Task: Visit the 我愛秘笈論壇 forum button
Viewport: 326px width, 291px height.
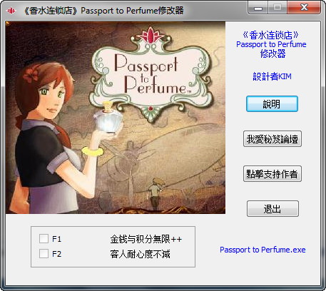Action: pos(272,139)
